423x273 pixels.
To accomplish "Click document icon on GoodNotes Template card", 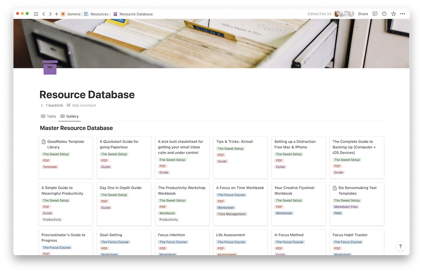I will pos(44,142).
